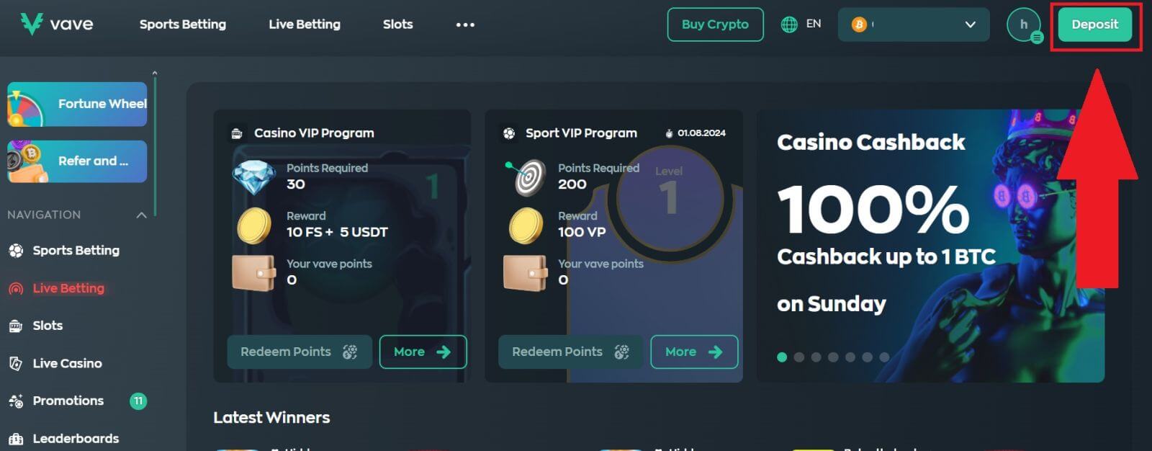Open Slots sidebar icon
Viewport: 1152px width, 451px height.
click(x=16, y=326)
